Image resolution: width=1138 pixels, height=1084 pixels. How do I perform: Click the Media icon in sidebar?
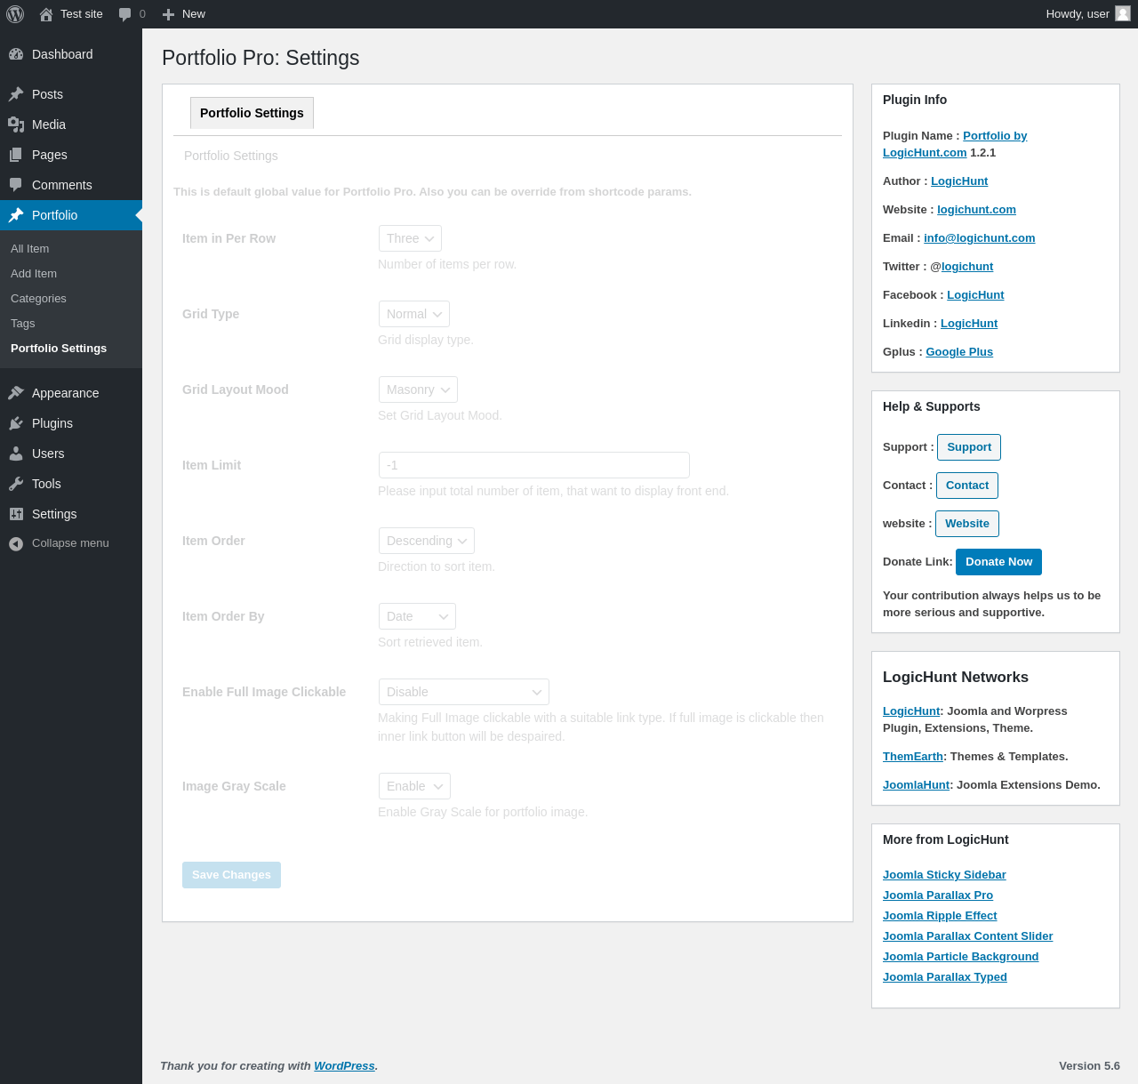16,124
